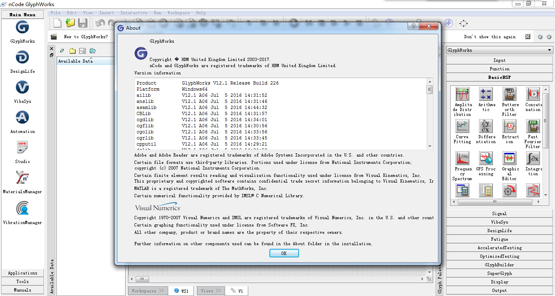Launch the DesignLife module icon
Image resolution: width=555 pixels, height=296 pixels.
coord(23,58)
